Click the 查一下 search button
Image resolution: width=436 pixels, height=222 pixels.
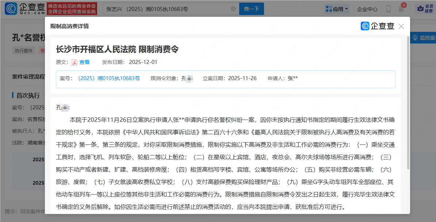pyautogui.click(x=251, y=9)
